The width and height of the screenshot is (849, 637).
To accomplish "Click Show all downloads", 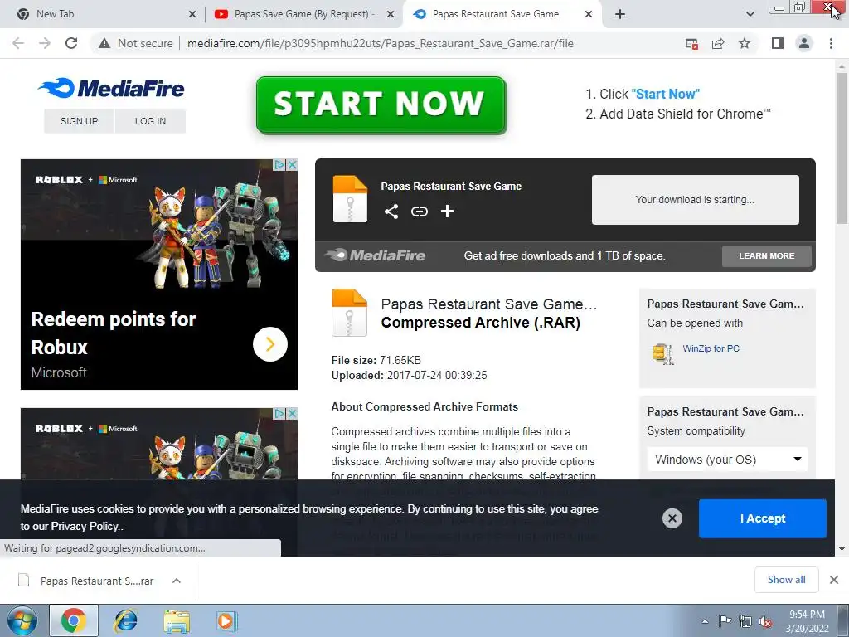I will [786, 580].
